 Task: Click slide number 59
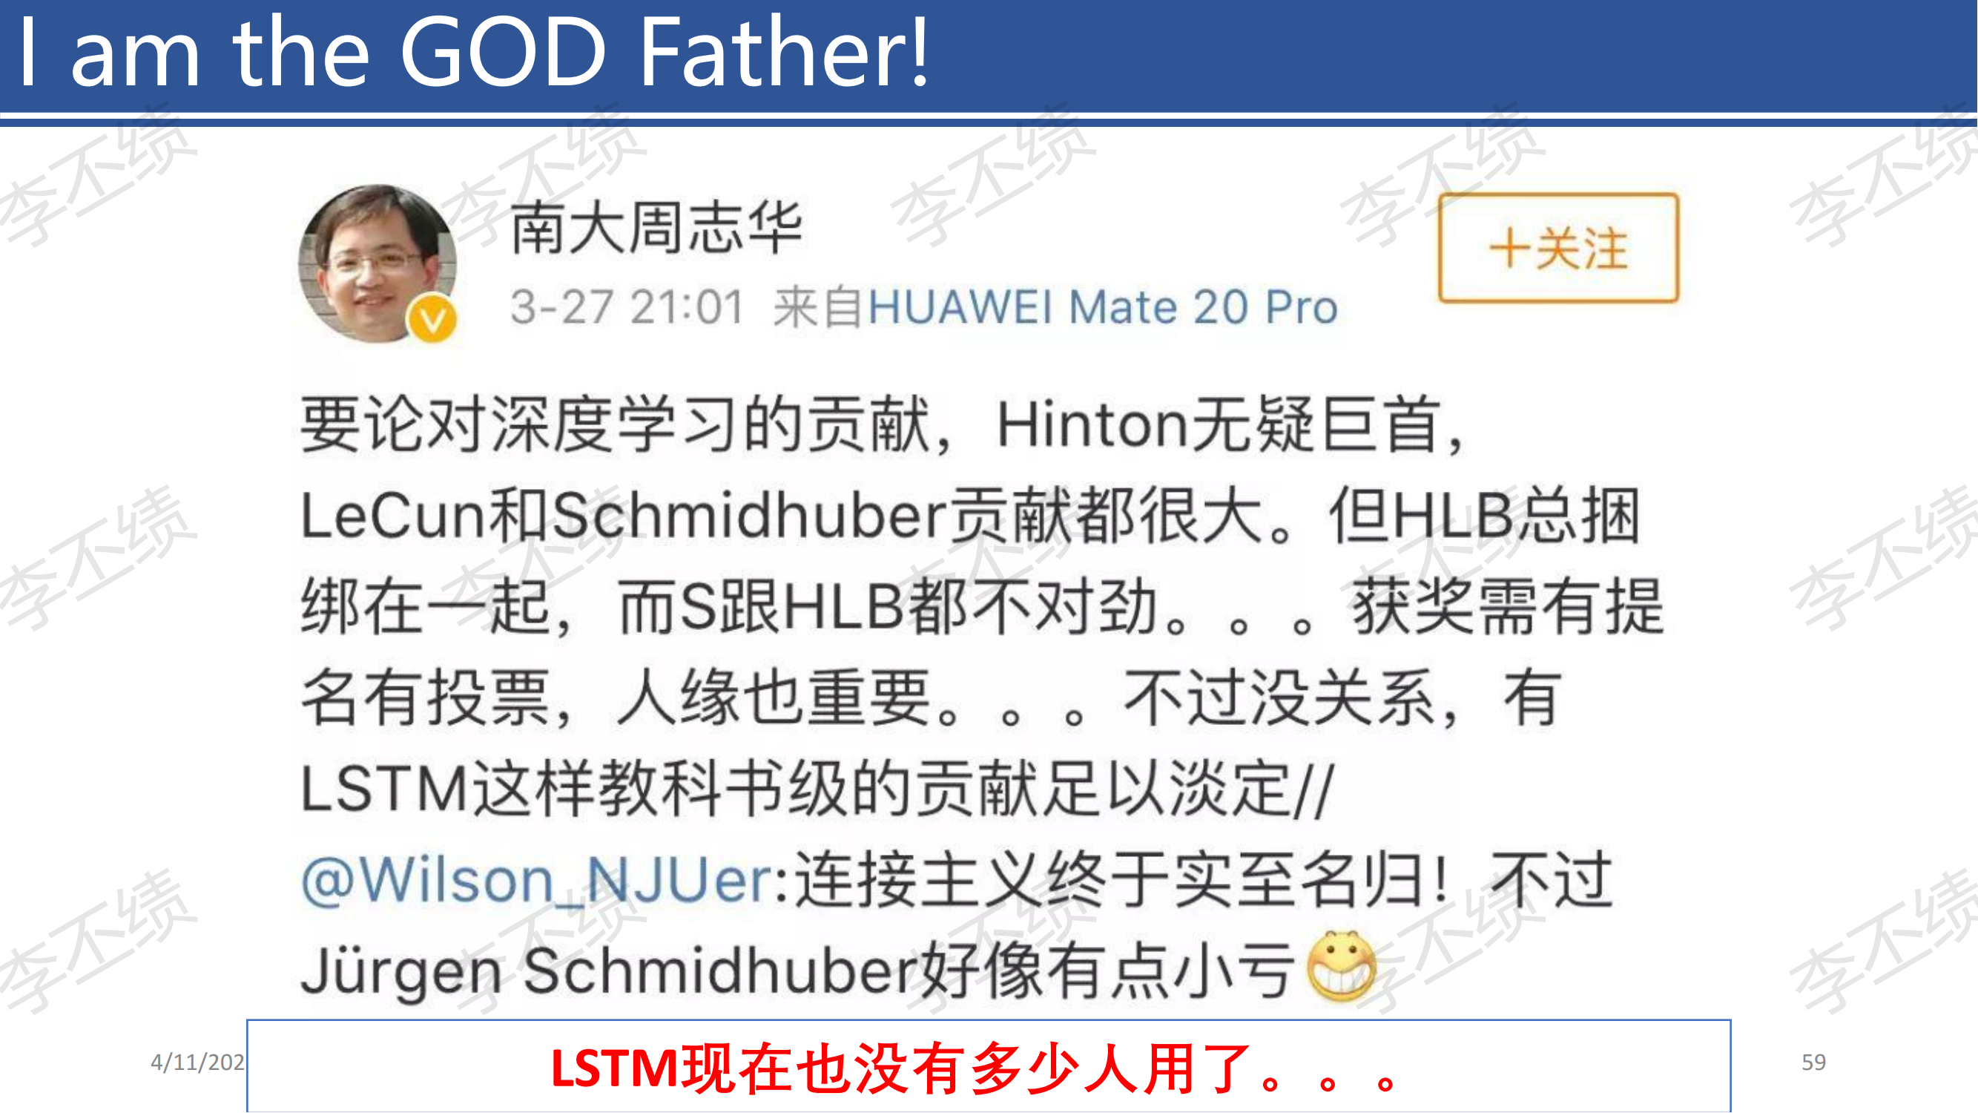[x=1813, y=1063]
